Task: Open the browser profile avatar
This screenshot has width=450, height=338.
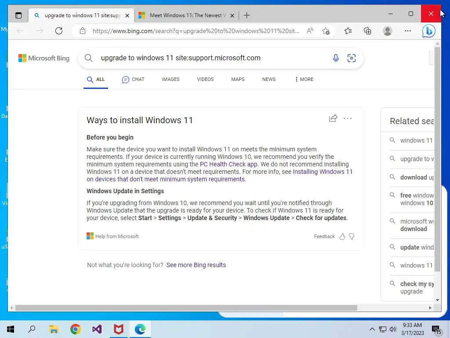Action: [x=388, y=31]
